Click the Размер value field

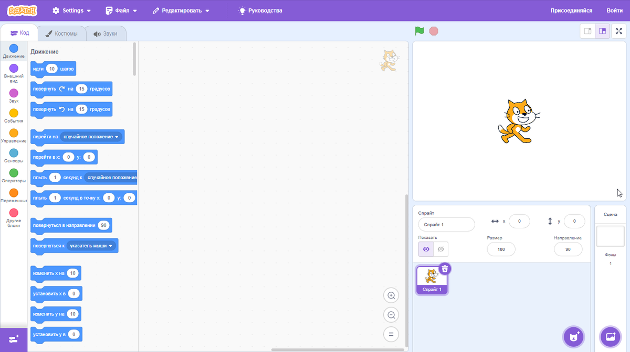[x=501, y=249]
